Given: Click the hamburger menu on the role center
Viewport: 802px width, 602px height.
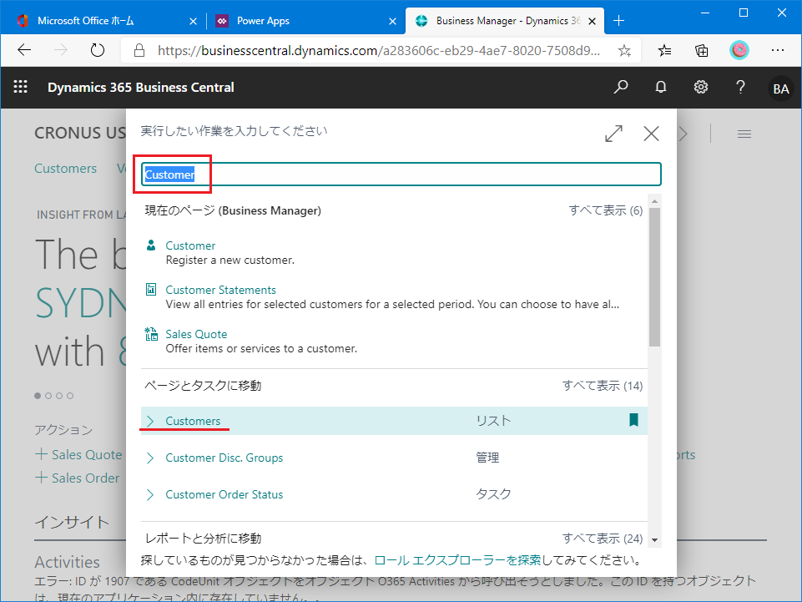Looking at the screenshot, I should point(744,134).
